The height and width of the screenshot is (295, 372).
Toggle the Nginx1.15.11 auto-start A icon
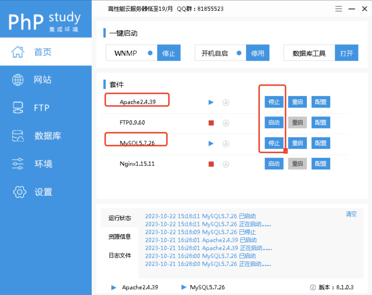226,164
